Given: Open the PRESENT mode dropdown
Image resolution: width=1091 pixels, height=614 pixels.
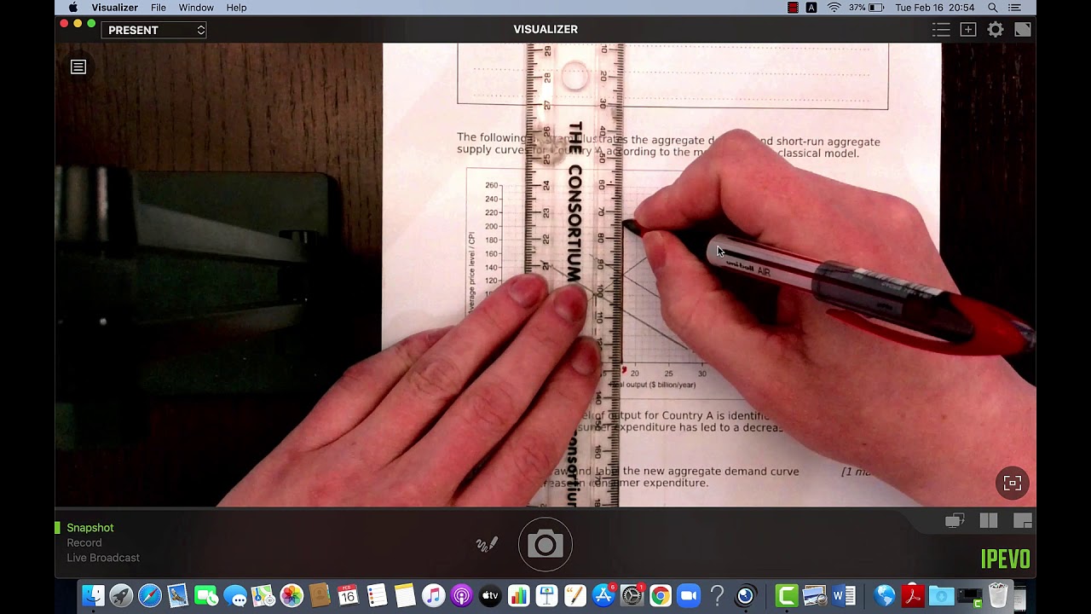Looking at the screenshot, I should click(x=154, y=30).
